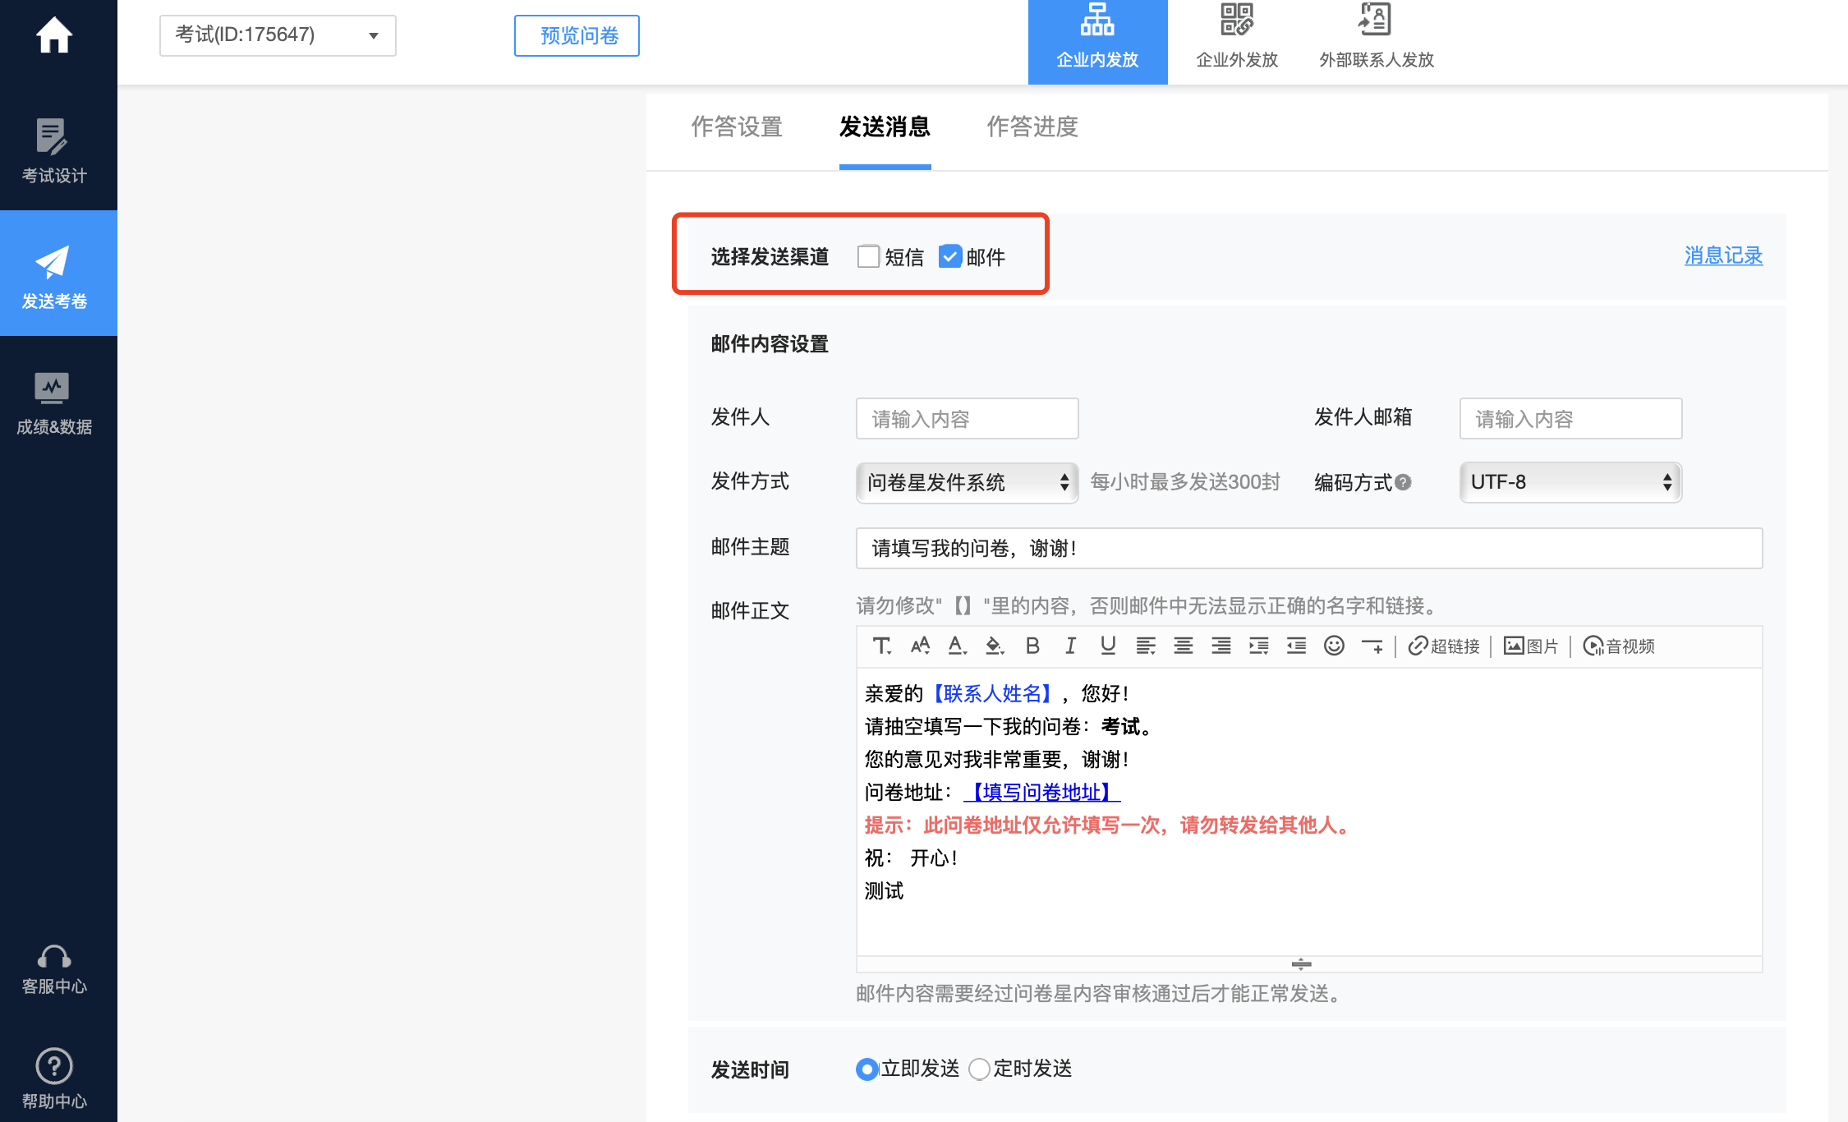Click the red 提示 line in email body

(x=1109, y=825)
